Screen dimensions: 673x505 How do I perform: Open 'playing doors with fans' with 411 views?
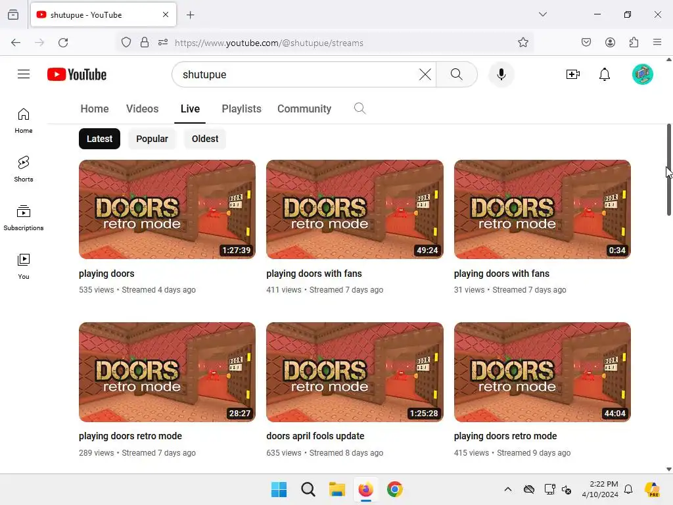click(x=313, y=274)
